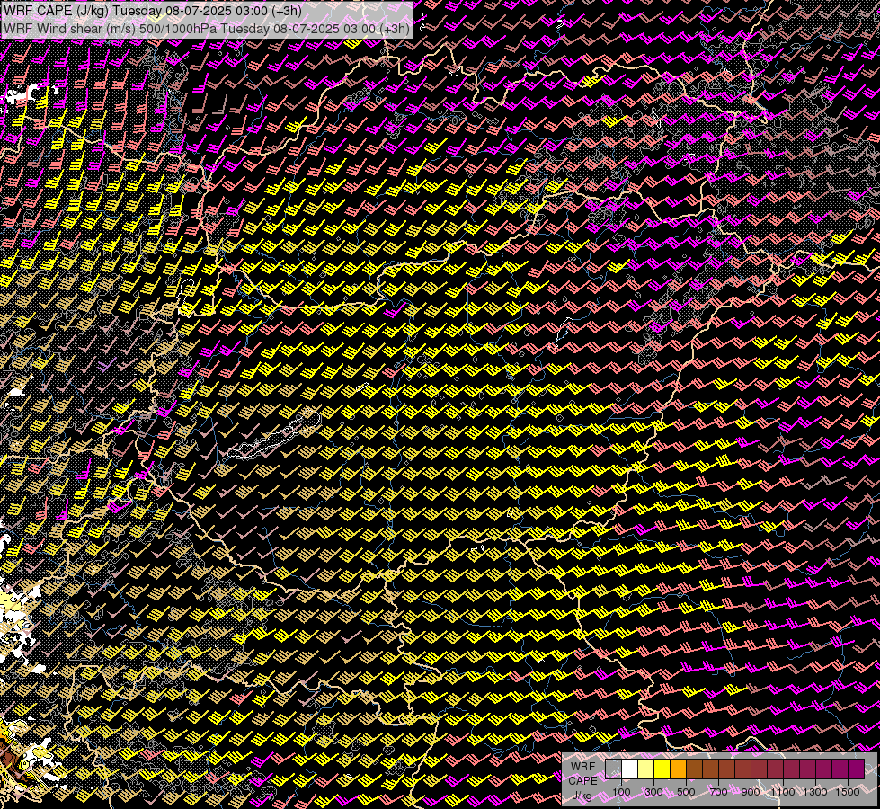Click the WRF label in the legend

point(583,767)
